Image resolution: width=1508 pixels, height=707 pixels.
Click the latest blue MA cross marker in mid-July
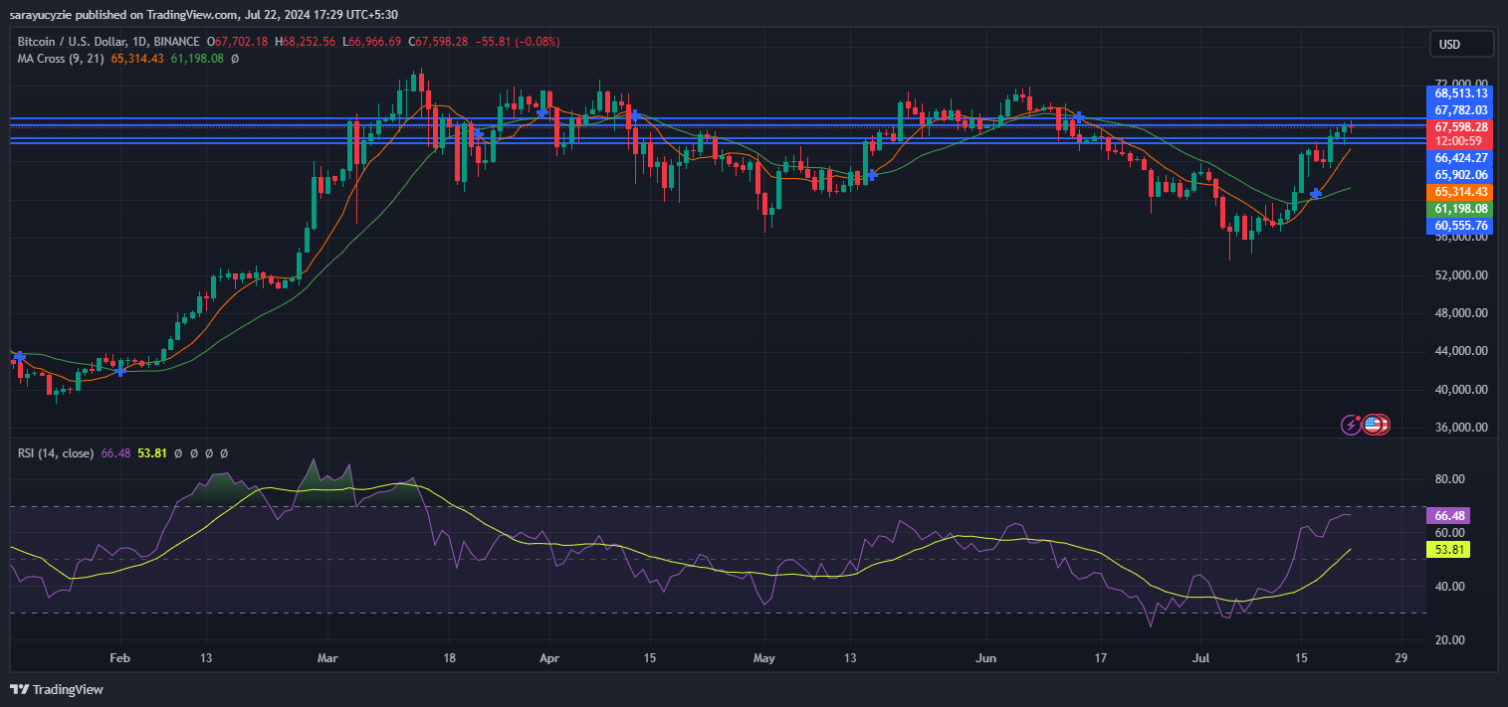point(1315,194)
